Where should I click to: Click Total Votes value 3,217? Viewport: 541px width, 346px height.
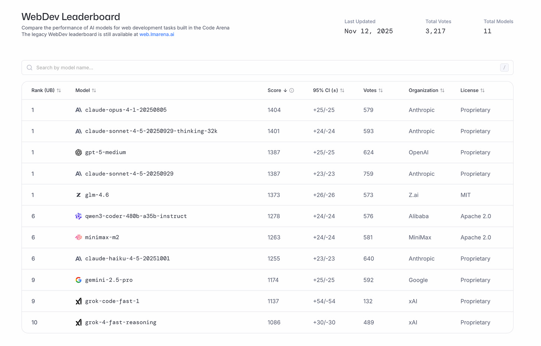[x=435, y=31]
